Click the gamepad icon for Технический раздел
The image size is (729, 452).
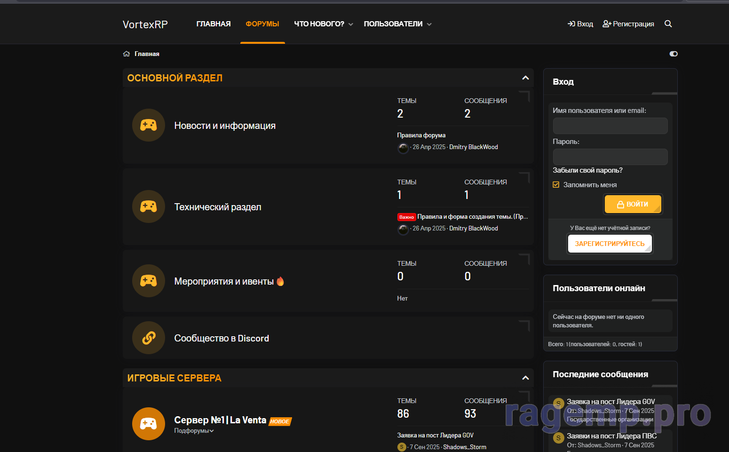pyautogui.click(x=149, y=206)
